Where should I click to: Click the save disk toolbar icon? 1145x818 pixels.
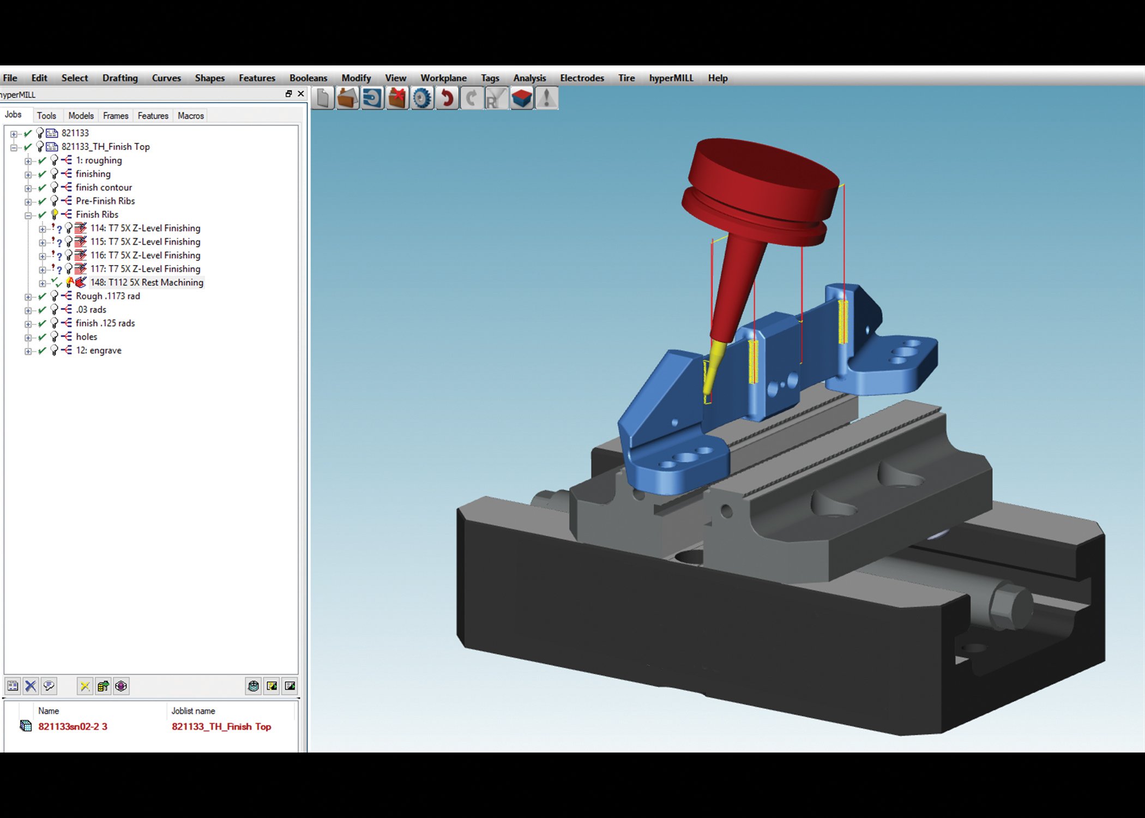coord(372,99)
